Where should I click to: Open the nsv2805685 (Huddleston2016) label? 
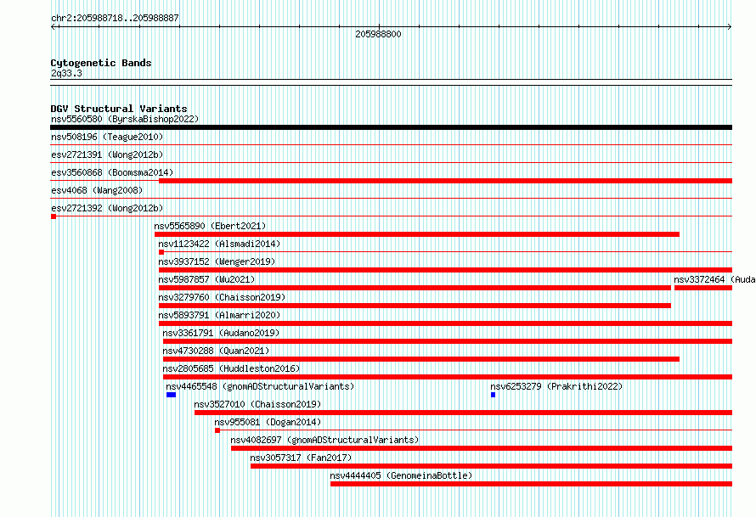tap(231, 368)
